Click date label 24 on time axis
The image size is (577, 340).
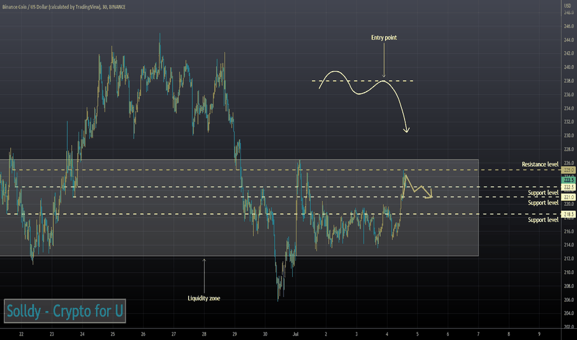coord(82,334)
